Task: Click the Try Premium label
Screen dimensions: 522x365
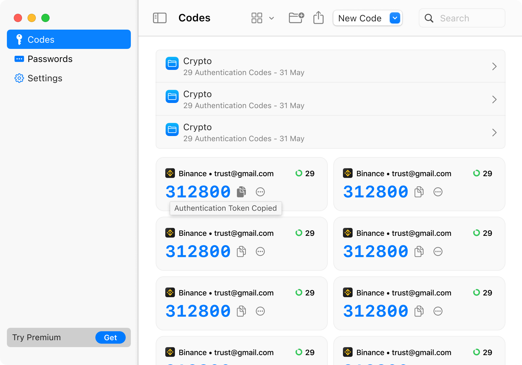Action: coord(36,337)
